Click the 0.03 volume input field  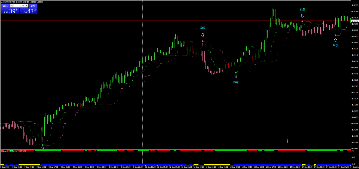[x=19, y=6]
